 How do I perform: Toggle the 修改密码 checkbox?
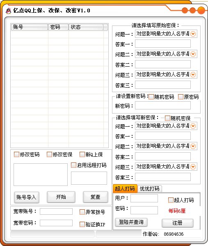point(16,154)
